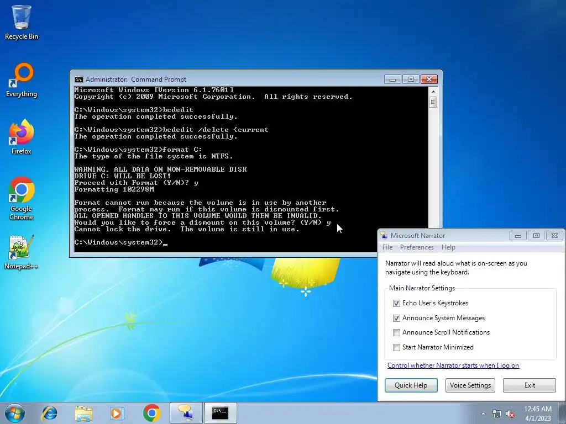Open Google Chrome desktop shortcut

[22, 198]
